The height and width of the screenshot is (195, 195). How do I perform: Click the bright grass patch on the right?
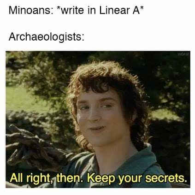point(165,114)
